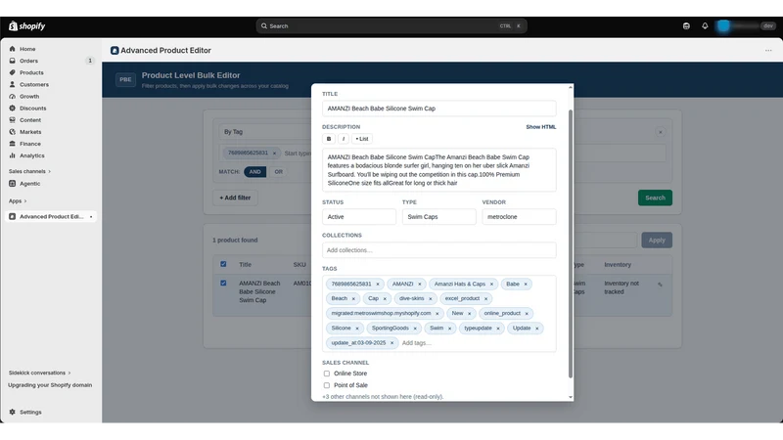This screenshot has height=440, width=783.
Task: Open the Vendor field metroclone
Action: point(519,217)
